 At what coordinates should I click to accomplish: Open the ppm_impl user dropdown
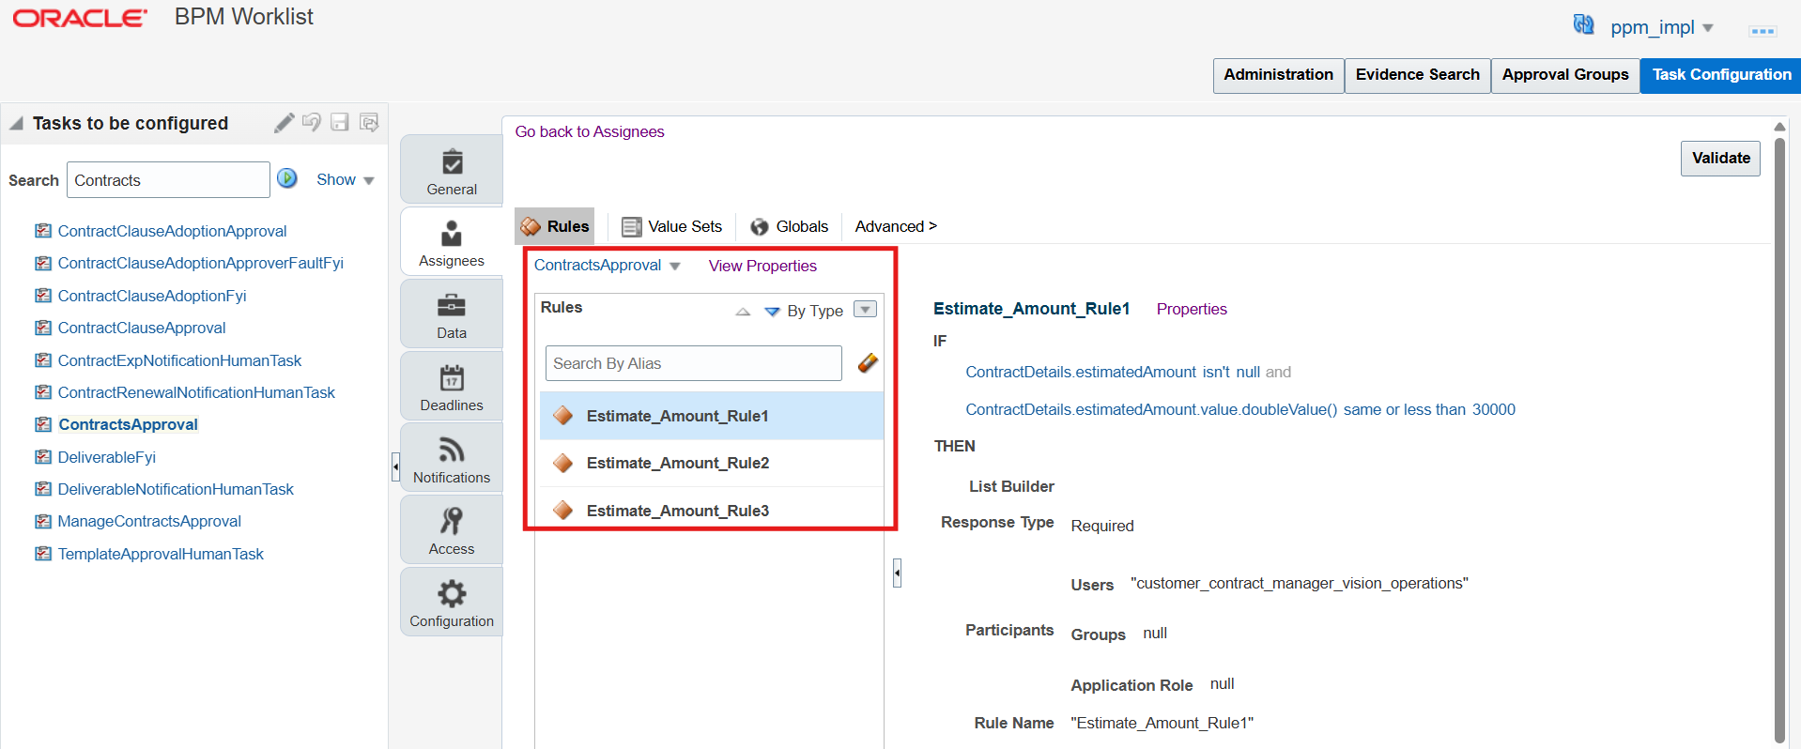[1662, 27]
